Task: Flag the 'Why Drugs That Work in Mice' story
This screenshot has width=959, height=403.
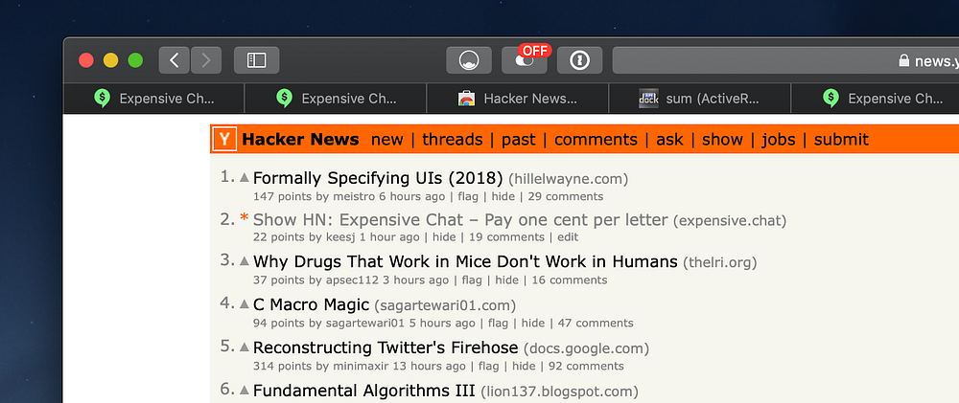Action: tap(472, 280)
